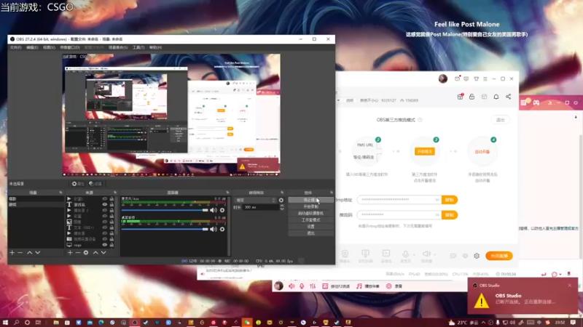This screenshot has width=583, height=327.
Task: Open 停靠窗口(D) menu in OBS
Action: coord(70,47)
